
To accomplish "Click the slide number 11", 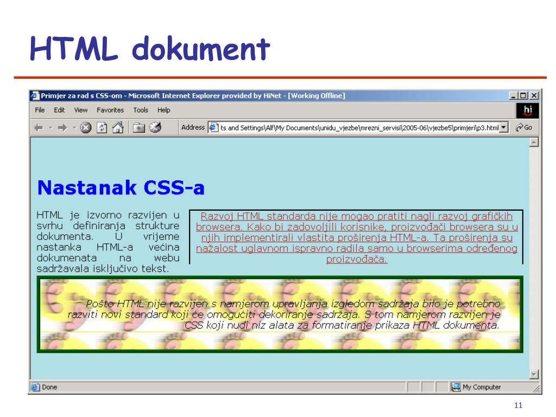I will click(x=518, y=405).
